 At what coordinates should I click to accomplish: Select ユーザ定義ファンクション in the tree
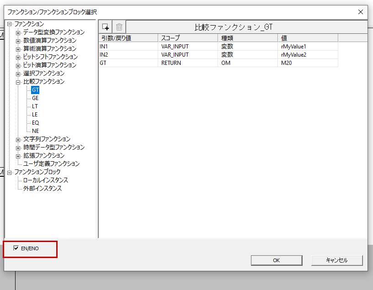pyautogui.click(x=51, y=163)
